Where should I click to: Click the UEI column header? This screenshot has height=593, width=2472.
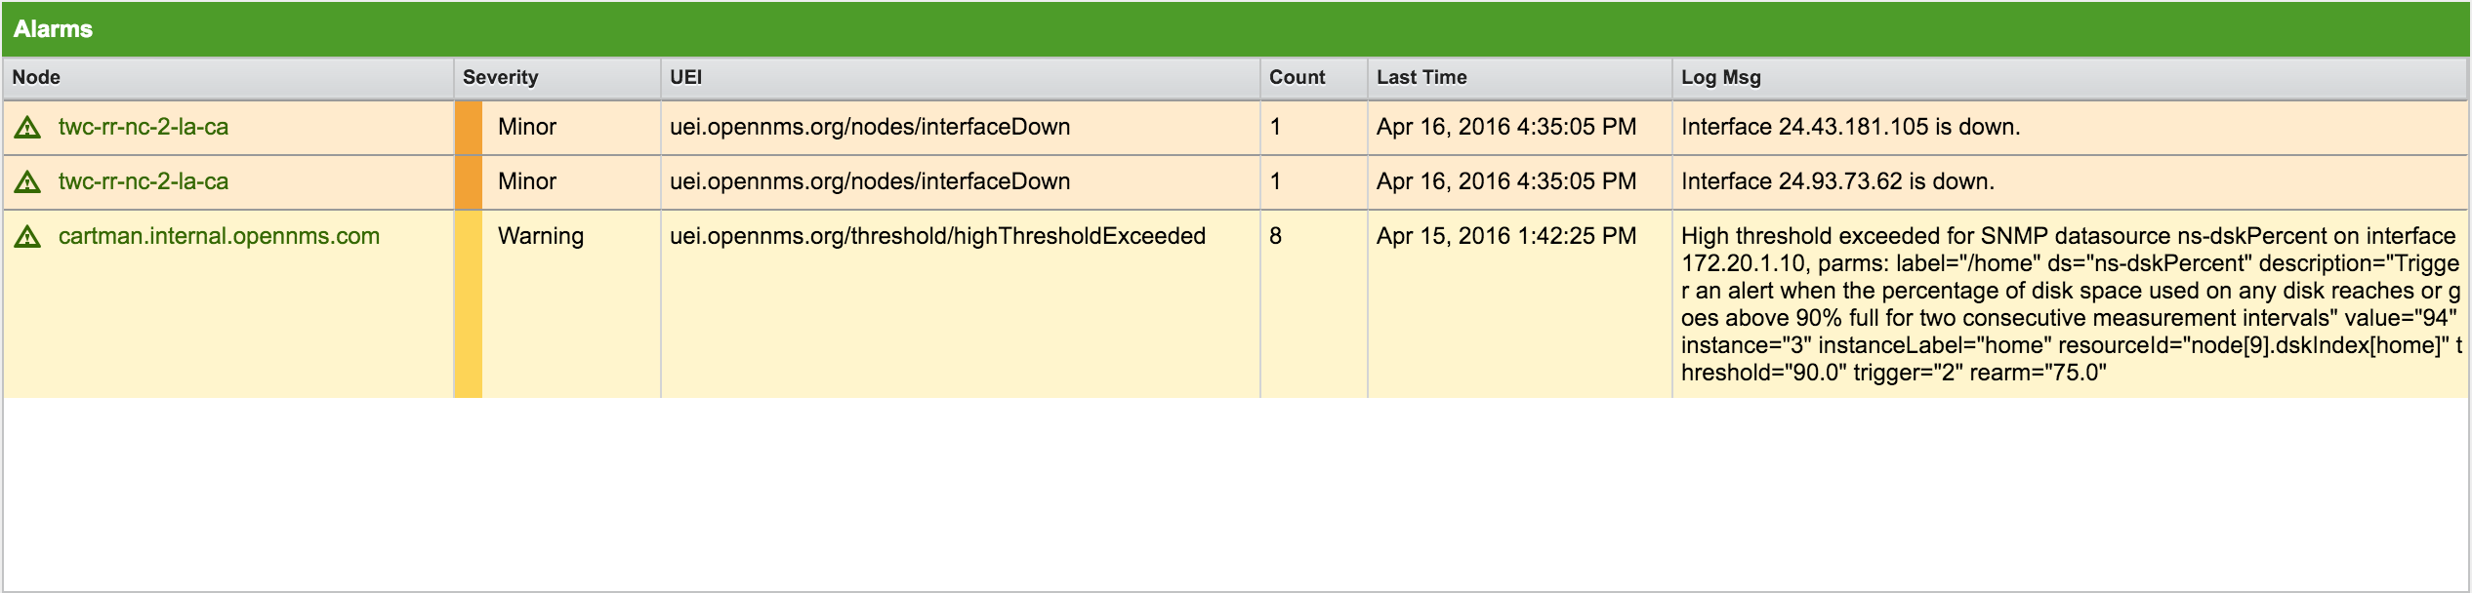tap(683, 77)
